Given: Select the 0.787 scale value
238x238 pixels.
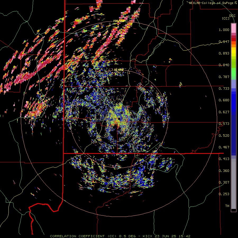Looking at the screenshot, I should [x=224, y=77].
